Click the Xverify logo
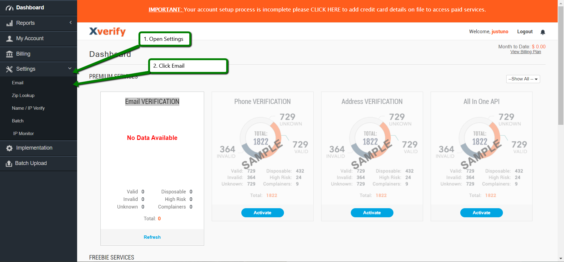Image resolution: width=564 pixels, height=262 pixels. [107, 31]
